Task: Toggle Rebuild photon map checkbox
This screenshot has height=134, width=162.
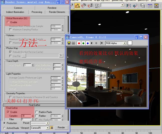Action: tap(11, 52)
